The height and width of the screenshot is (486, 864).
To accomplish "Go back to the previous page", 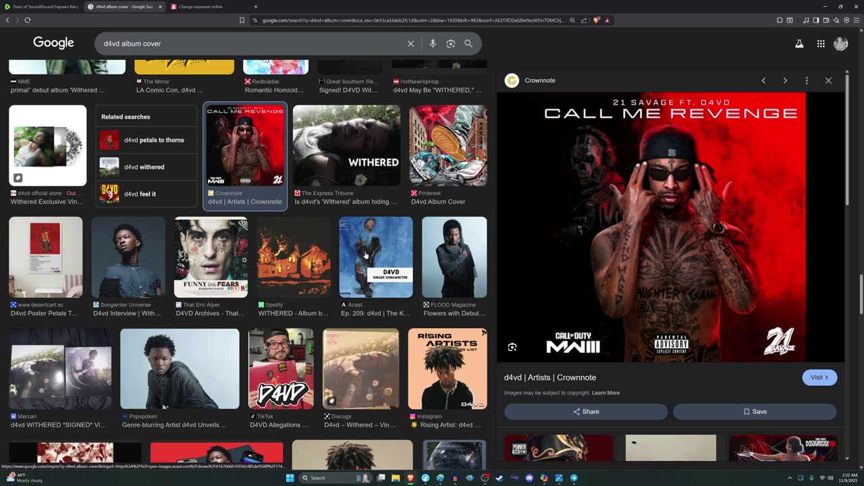I will (7, 20).
